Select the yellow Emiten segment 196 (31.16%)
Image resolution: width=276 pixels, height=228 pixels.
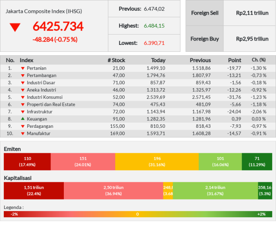click(x=157, y=161)
